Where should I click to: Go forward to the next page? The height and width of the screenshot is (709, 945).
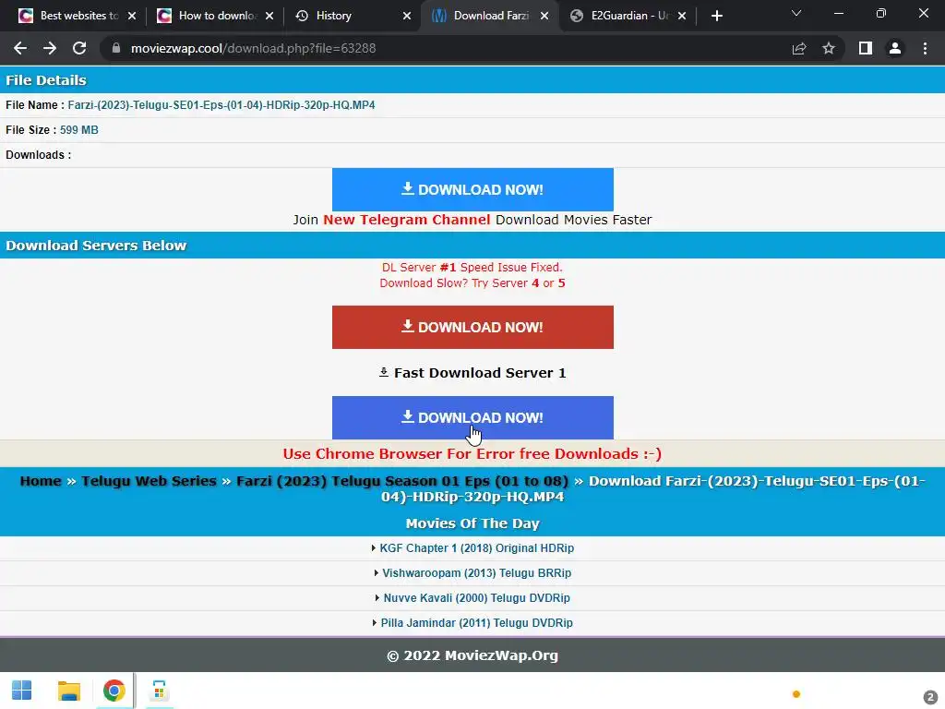pos(50,48)
